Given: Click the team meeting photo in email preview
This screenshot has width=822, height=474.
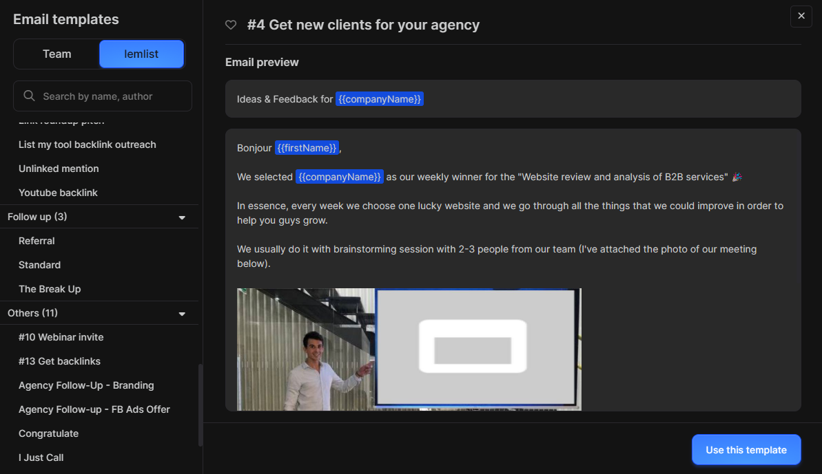Looking at the screenshot, I should 409,349.
